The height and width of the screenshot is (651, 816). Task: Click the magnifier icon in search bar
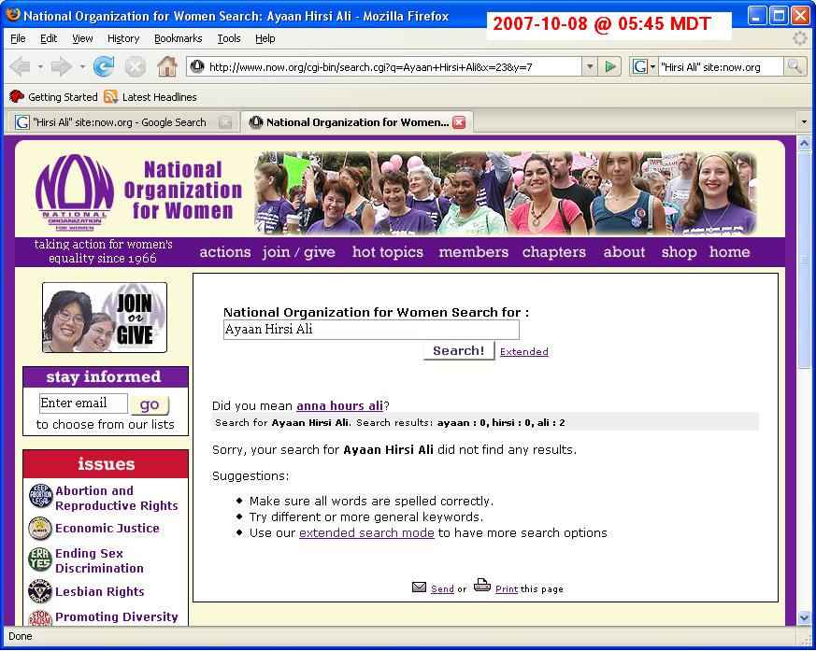click(795, 66)
